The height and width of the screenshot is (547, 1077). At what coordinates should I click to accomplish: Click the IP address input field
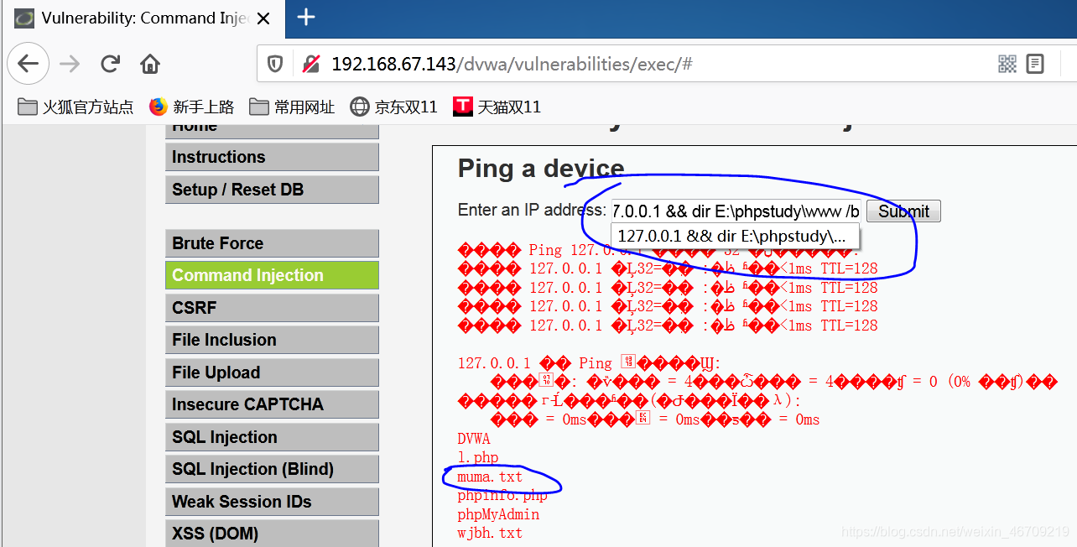click(736, 211)
